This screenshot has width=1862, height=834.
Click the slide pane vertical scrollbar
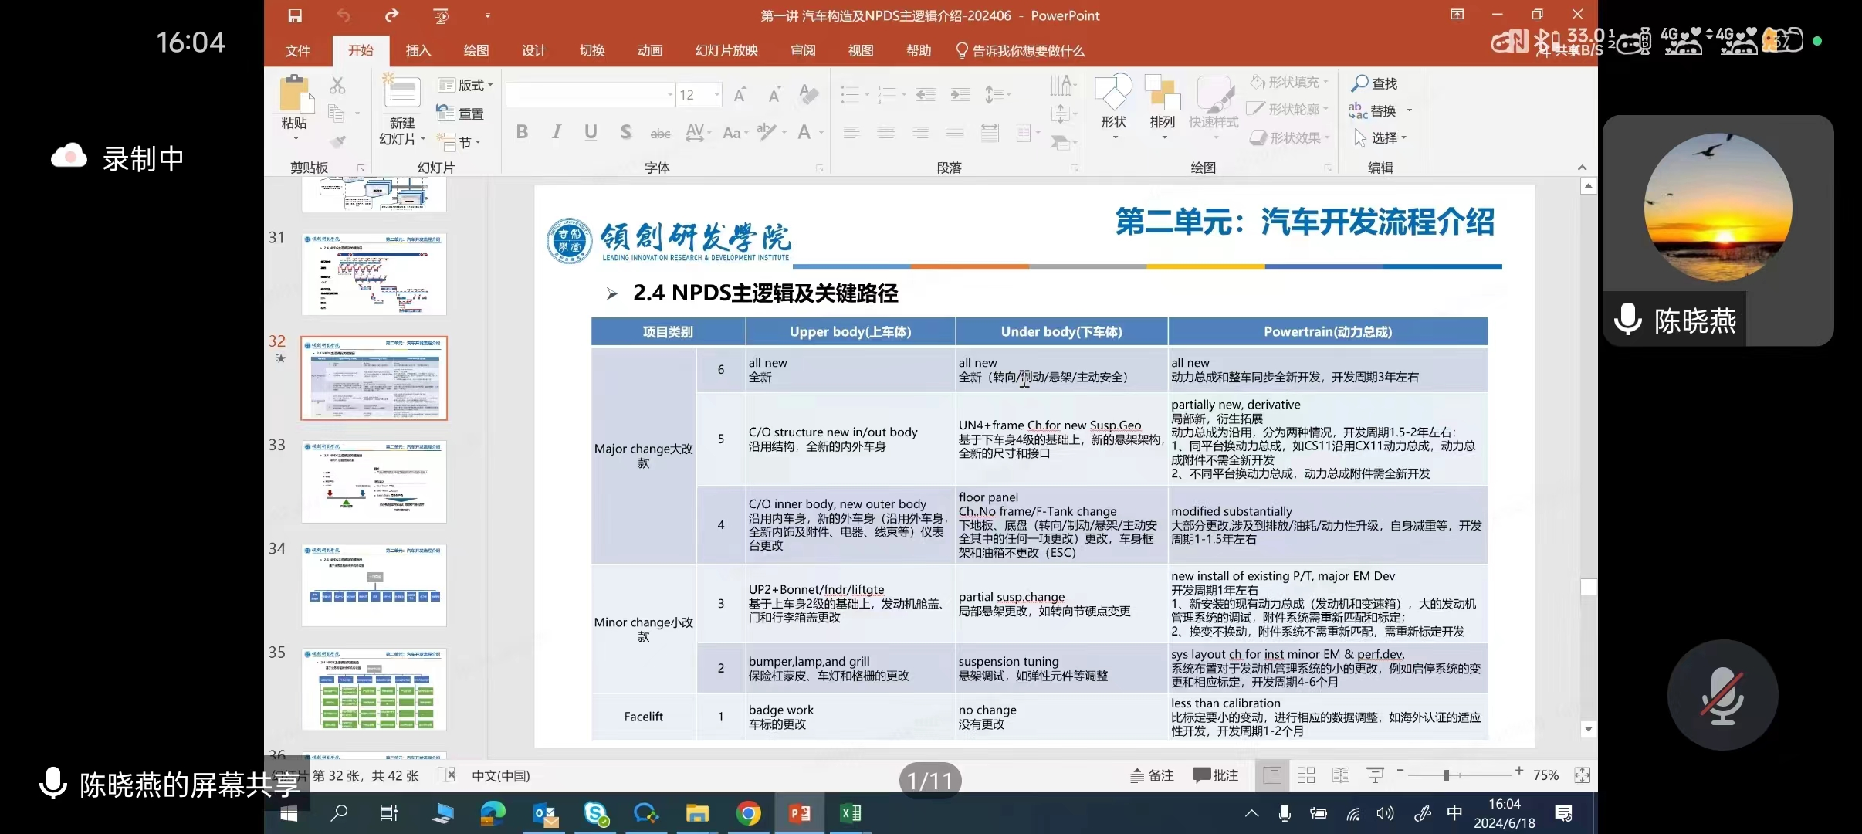click(x=1588, y=457)
